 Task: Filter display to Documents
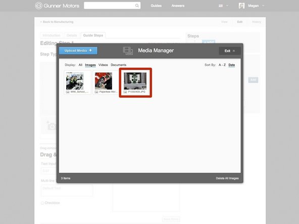[x=118, y=65]
